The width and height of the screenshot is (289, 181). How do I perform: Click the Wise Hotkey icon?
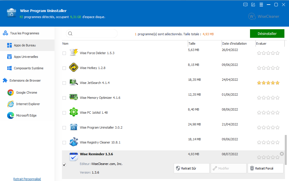pos(73,67)
